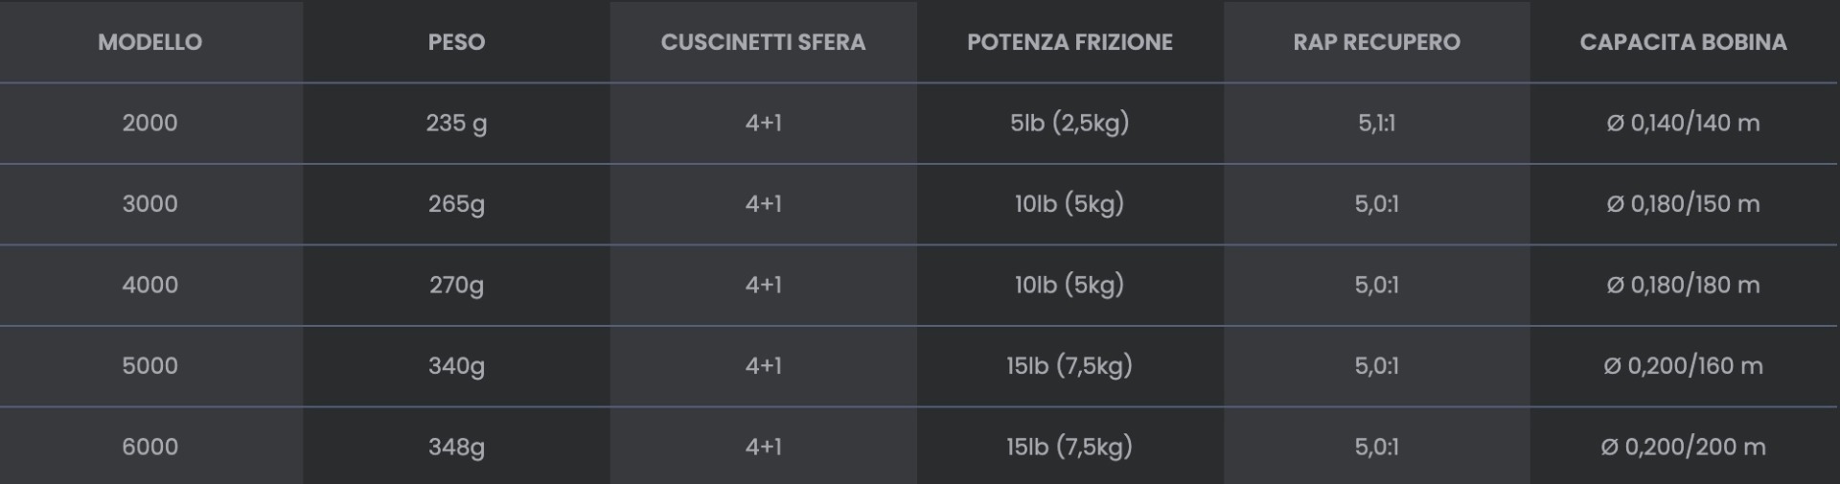The height and width of the screenshot is (484, 1840).
Task: Click the model 3000 row label
Action: 150,203
